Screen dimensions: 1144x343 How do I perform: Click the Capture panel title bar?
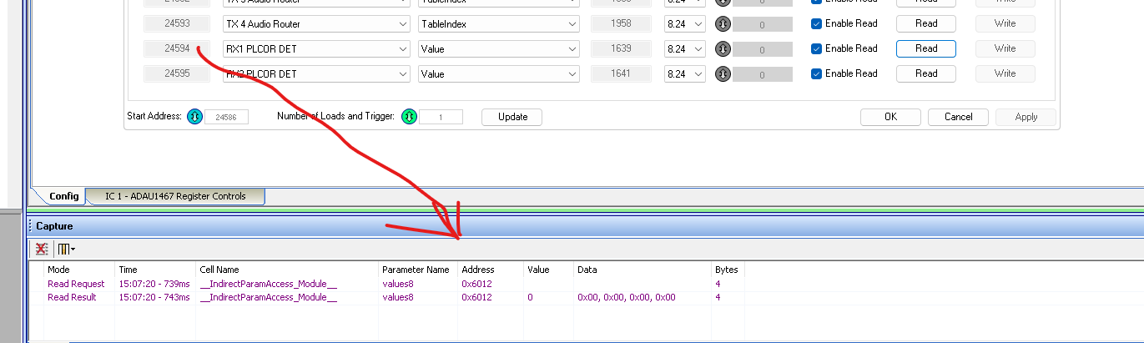[x=584, y=225]
